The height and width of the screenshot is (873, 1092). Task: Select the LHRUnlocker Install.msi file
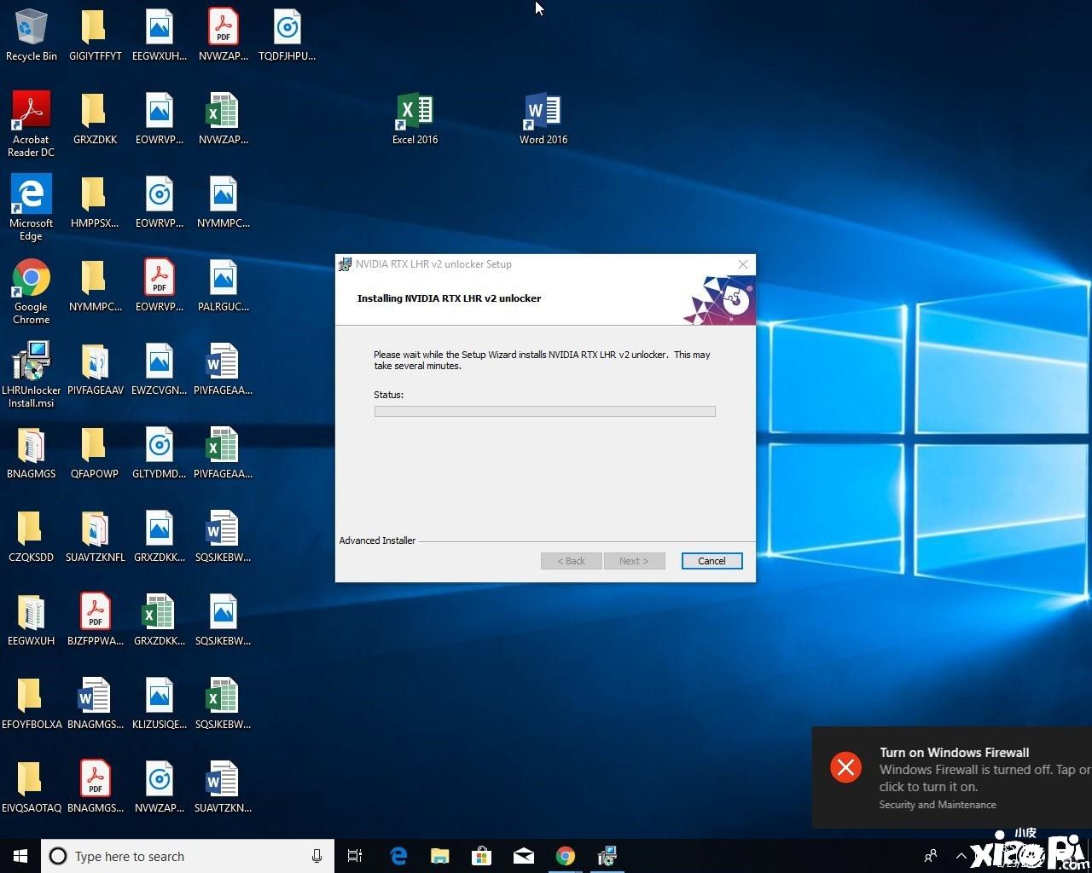click(x=32, y=375)
